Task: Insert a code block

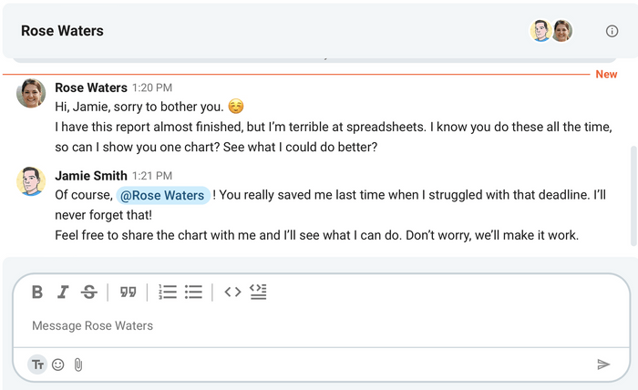Action: pyautogui.click(x=258, y=292)
